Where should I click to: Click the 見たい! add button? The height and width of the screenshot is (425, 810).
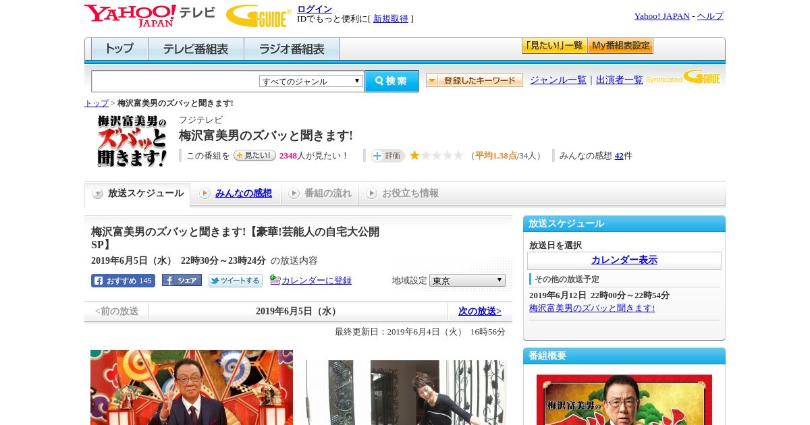[254, 155]
